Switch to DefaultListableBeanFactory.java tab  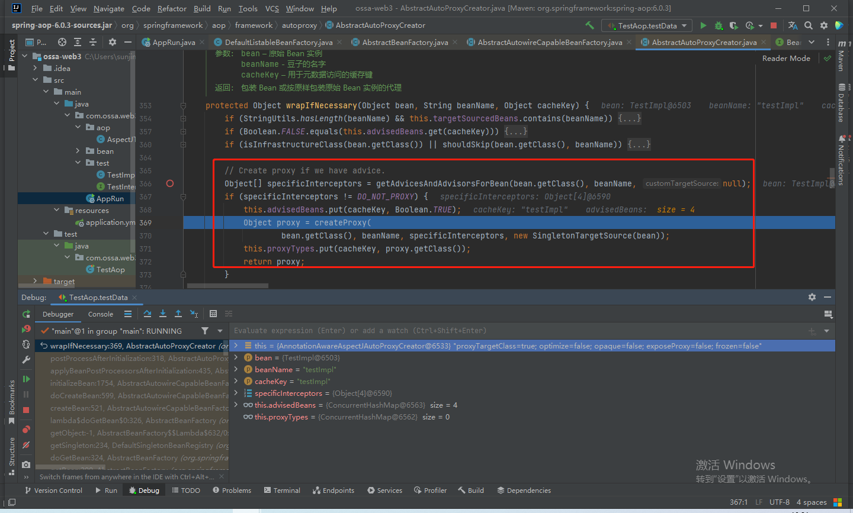pos(278,42)
